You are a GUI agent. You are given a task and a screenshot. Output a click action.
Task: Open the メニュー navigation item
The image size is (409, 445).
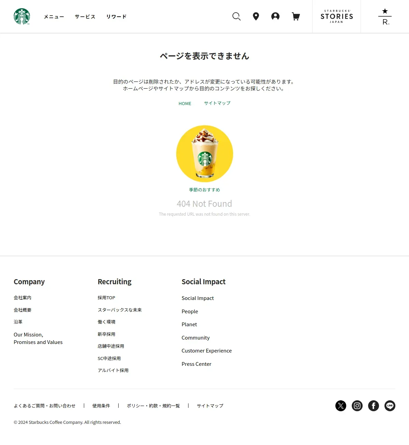54,17
